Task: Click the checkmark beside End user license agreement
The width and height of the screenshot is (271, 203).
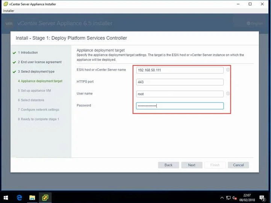Action: [x=14, y=62]
